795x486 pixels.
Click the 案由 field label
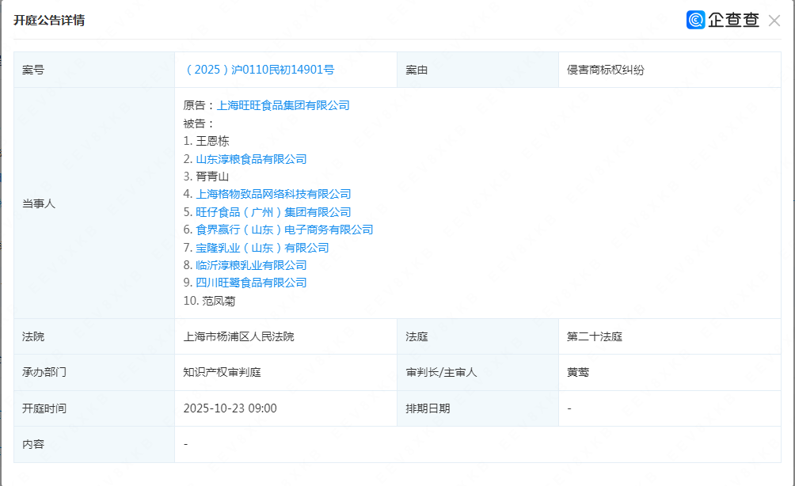[417, 70]
